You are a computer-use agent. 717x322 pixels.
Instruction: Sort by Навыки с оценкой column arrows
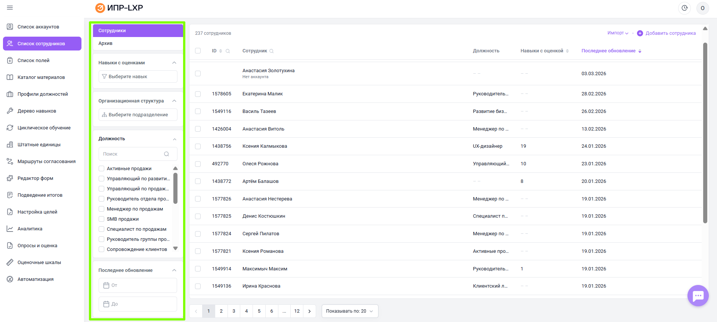click(568, 51)
